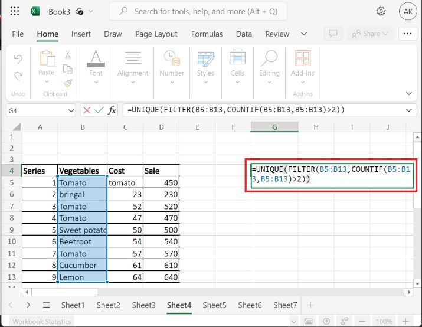
Task: Open the Editing magnifier icon
Action: pyautogui.click(x=269, y=58)
